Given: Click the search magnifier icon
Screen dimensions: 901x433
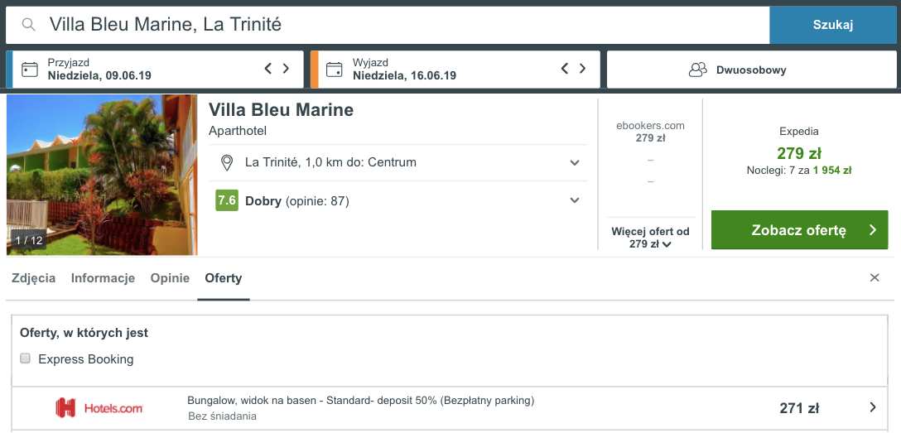Looking at the screenshot, I should [29, 25].
